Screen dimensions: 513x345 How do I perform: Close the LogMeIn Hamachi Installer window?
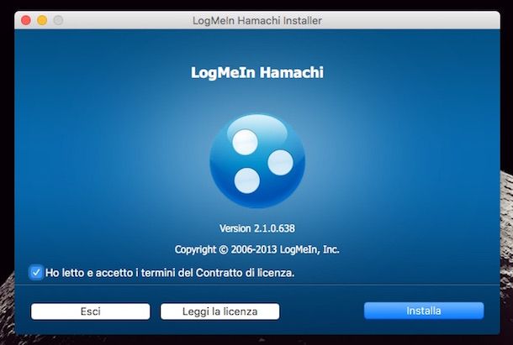pos(26,20)
